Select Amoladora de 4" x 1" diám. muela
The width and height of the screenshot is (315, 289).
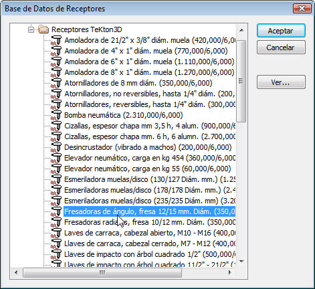[x=146, y=51]
